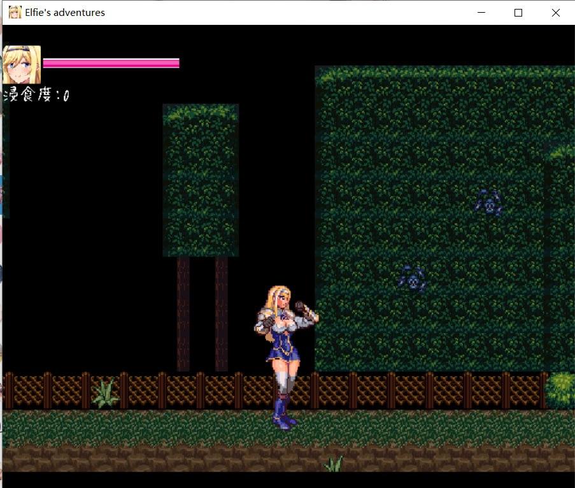Click the Elfie's adventures title bar icon
This screenshot has height=488, width=575.
coord(14,12)
